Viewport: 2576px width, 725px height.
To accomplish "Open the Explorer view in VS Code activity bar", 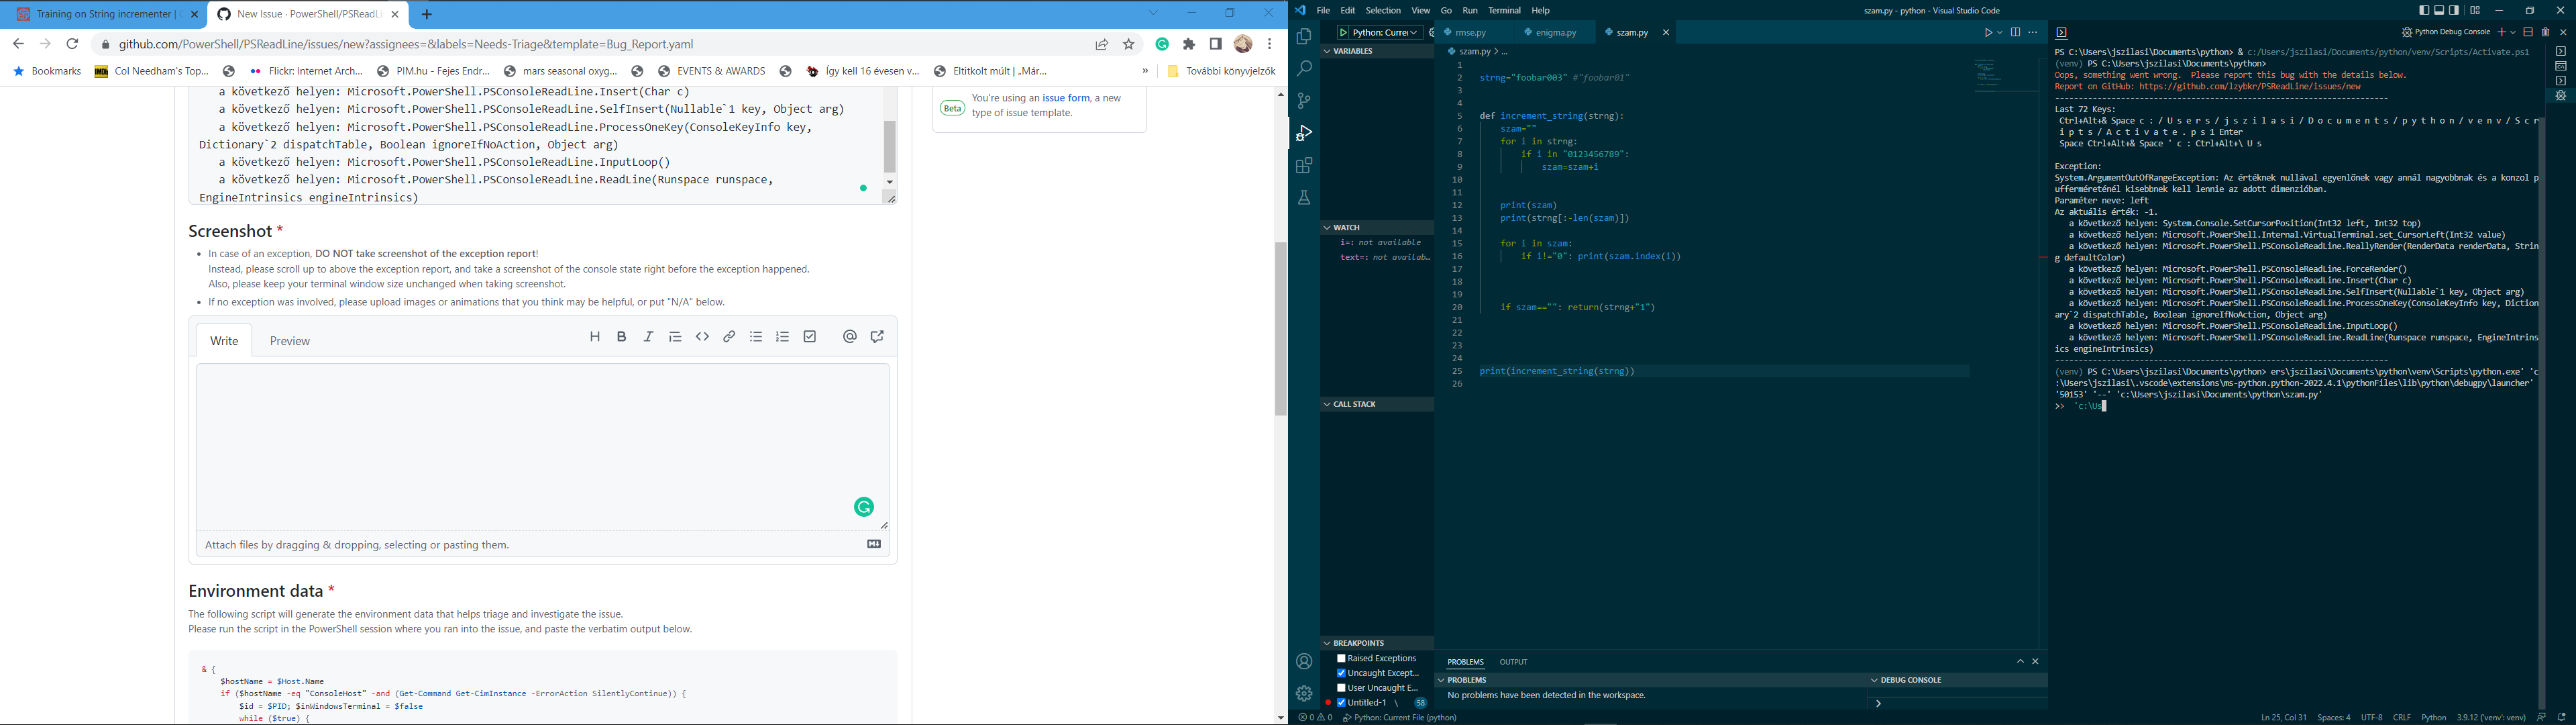I will coord(1304,37).
